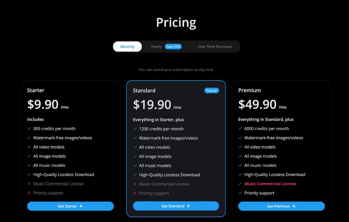Click the Premium plan title
The height and width of the screenshot is (222, 349).
pyautogui.click(x=249, y=90)
